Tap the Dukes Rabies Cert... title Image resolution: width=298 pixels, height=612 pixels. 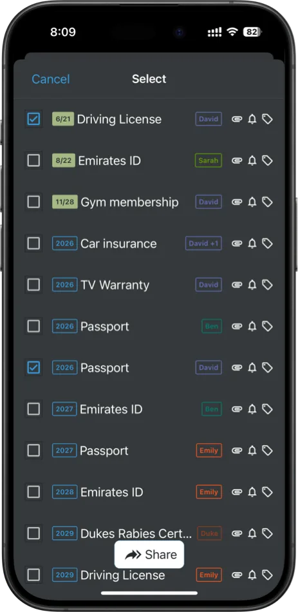click(x=136, y=533)
